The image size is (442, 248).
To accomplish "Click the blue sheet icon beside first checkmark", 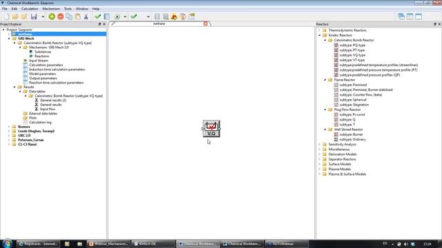I will pos(107,17).
